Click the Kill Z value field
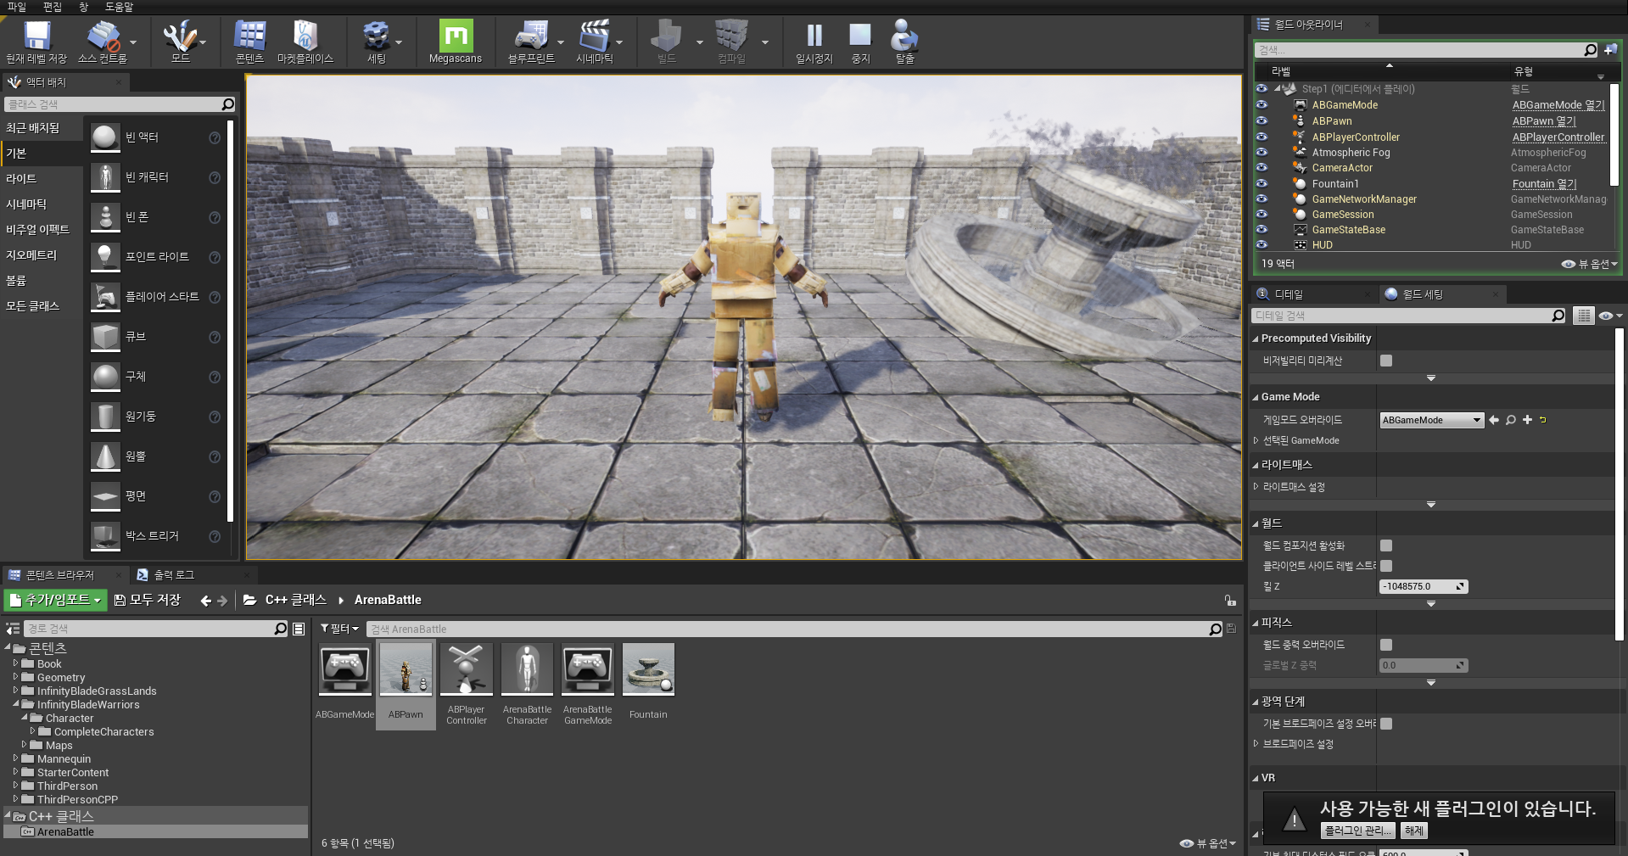The width and height of the screenshot is (1628, 856). point(1424,586)
